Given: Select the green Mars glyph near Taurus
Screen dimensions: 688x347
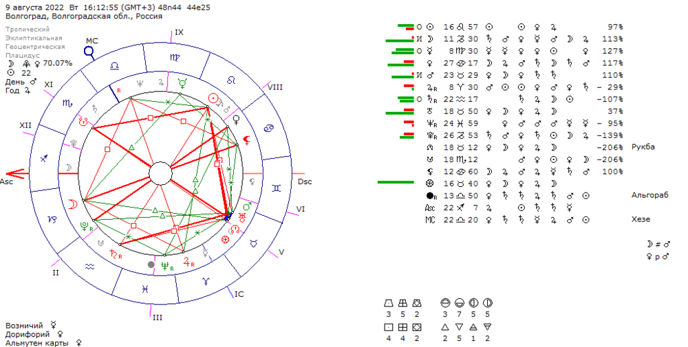Looking at the screenshot, I should 248,206.
